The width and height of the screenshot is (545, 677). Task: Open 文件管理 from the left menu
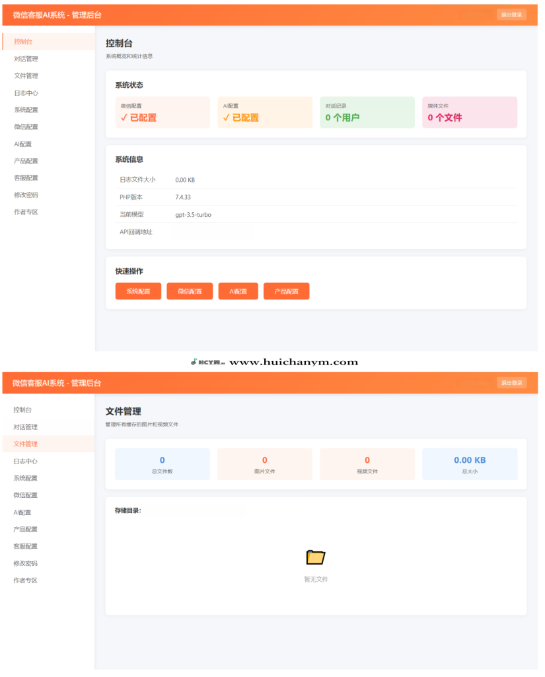pyautogui.click(x=25, y=75)
